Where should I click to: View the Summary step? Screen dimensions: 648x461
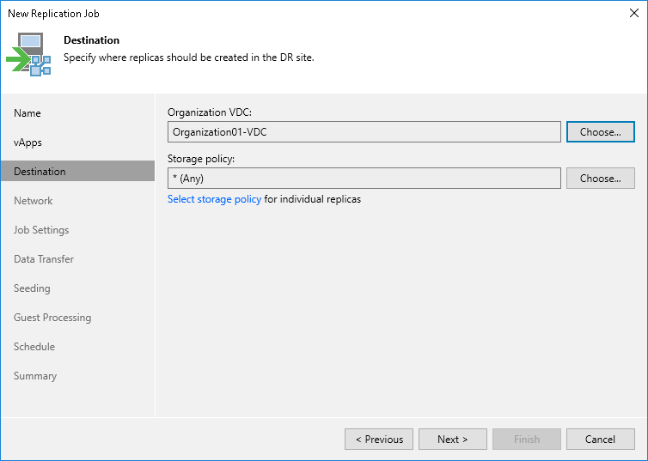35,376
